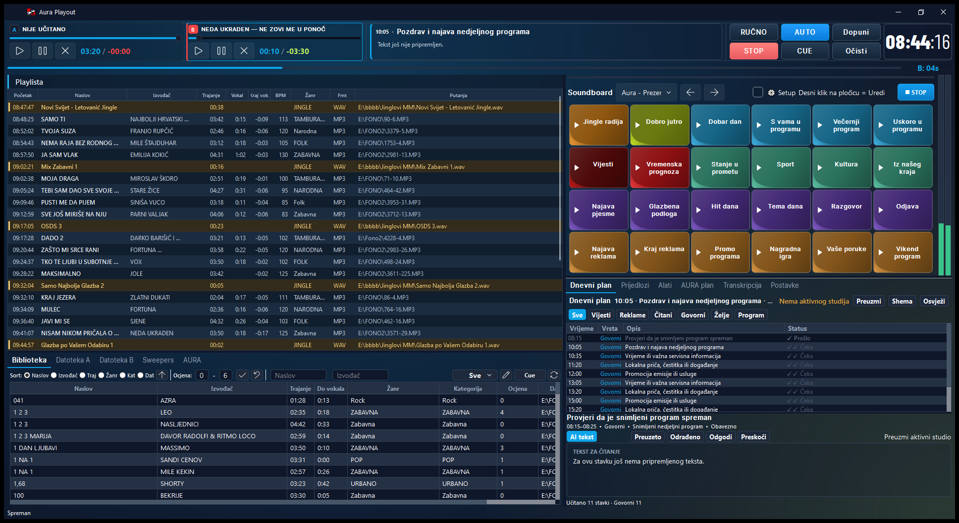Pause deck A playback
The image size is (959, 523).
(x=43, y=51)
